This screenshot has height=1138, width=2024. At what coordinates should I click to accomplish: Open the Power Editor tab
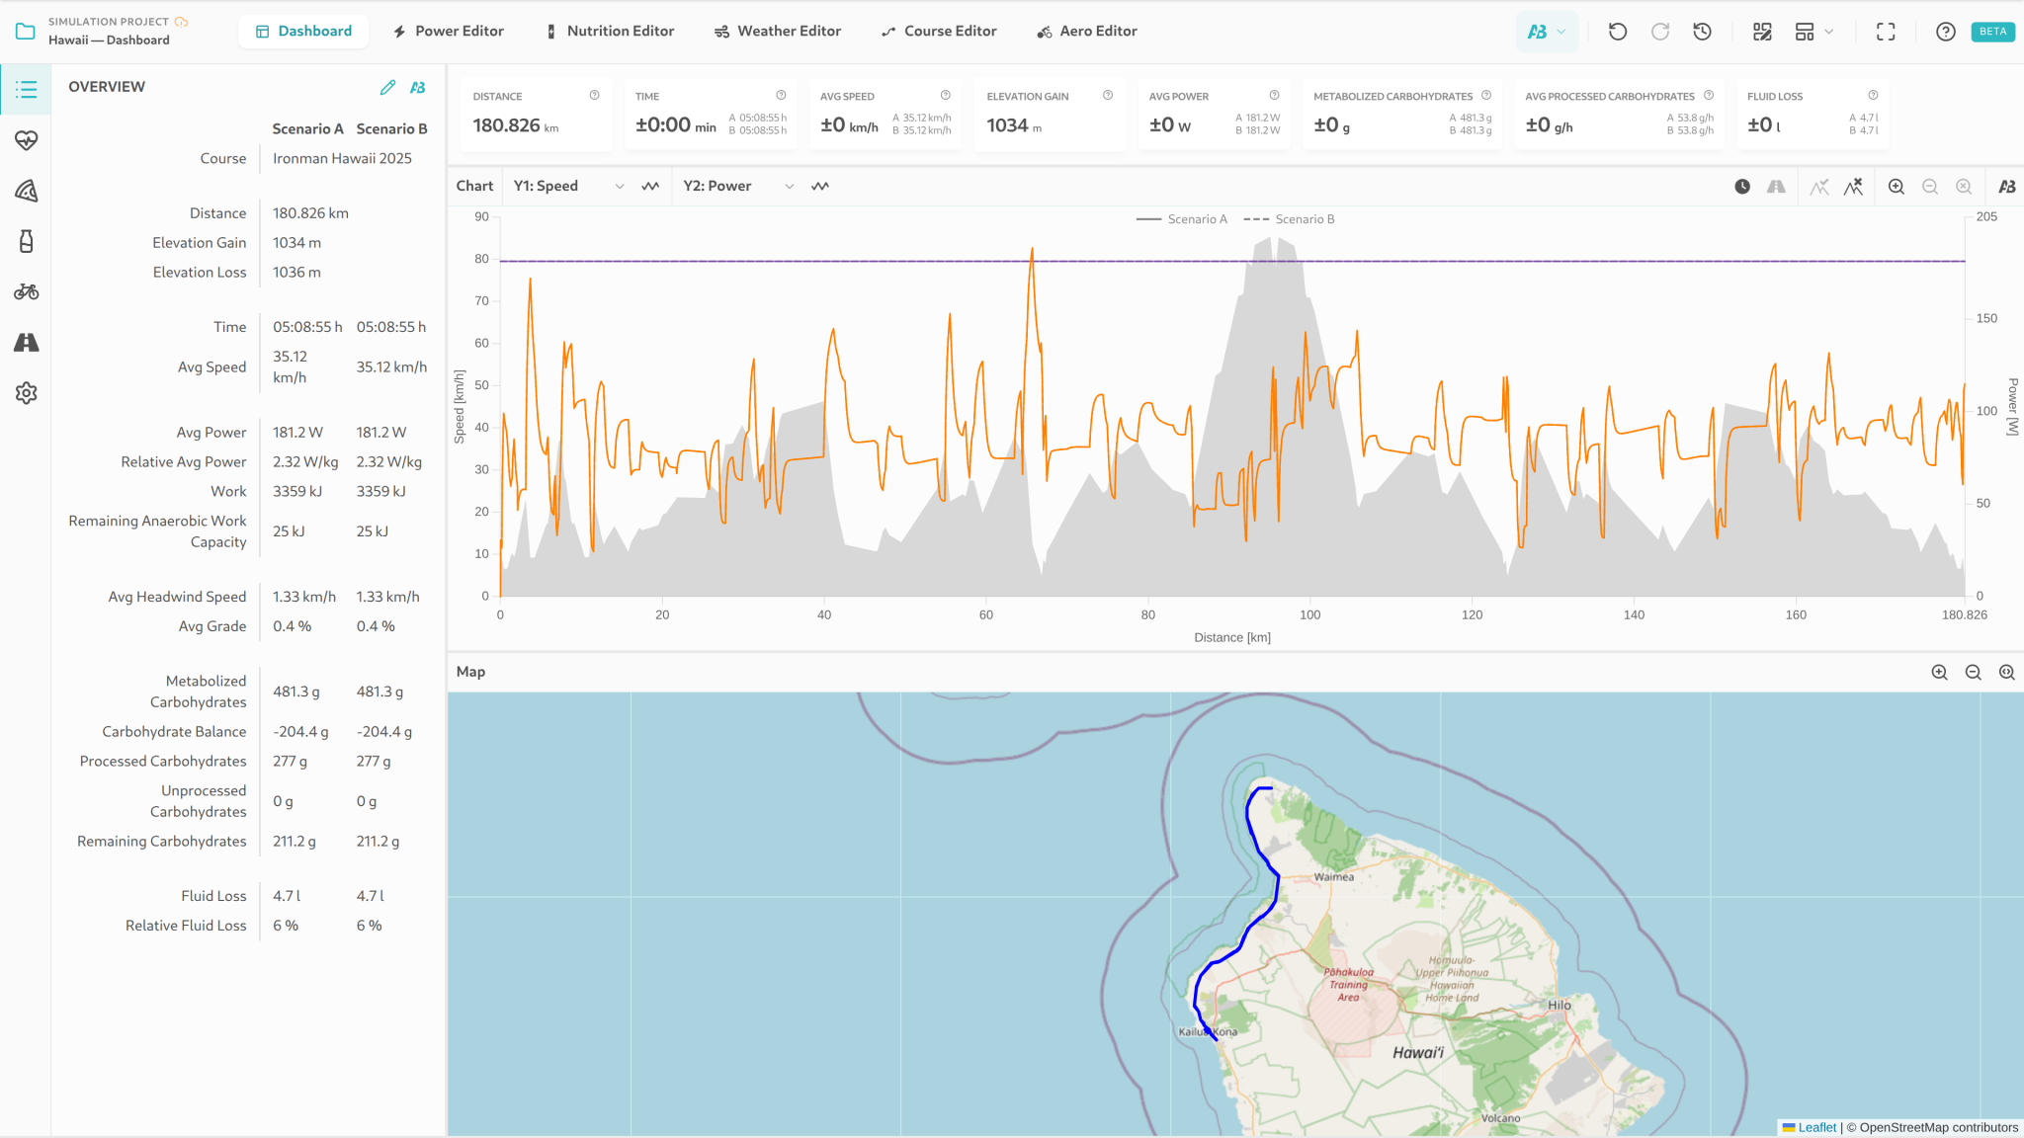click(x=448, y=32)
